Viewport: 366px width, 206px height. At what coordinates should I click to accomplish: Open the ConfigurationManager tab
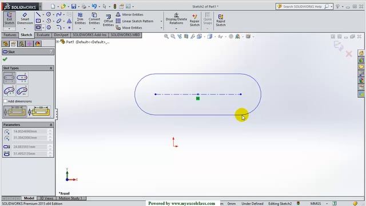22,43
